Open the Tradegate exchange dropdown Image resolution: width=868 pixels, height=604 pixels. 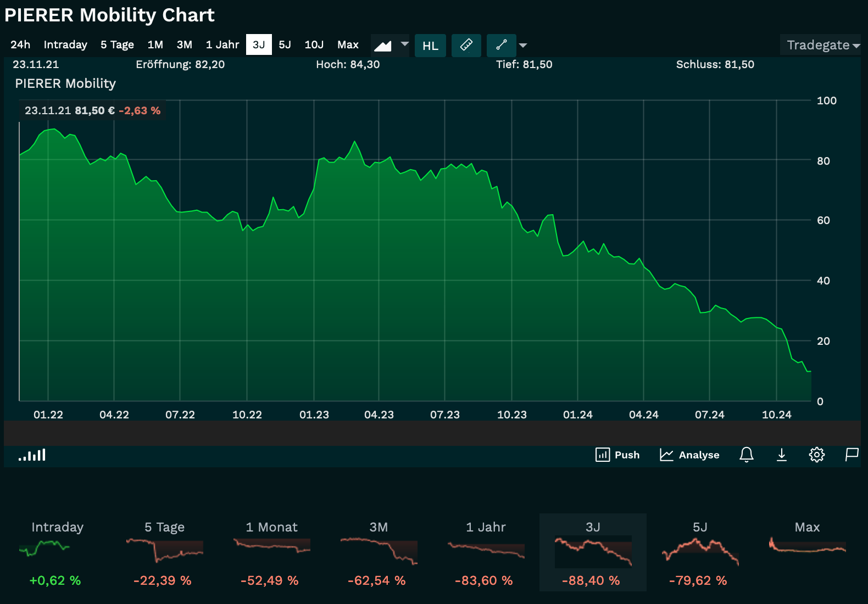click(x=821, y=44)
